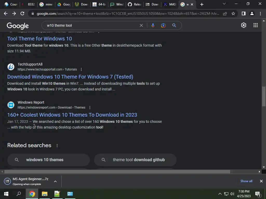Open the tab search dropdown arrow
266x199 pixels.
pos(224,4)
